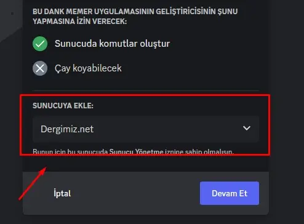Click the red annotation arrow
304x224 pixels.
click(x=33, y=183)
